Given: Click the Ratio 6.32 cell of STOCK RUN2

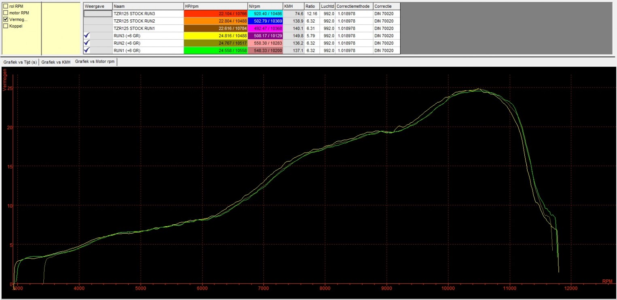Looking at the screenshot, I should coord(312,21).
